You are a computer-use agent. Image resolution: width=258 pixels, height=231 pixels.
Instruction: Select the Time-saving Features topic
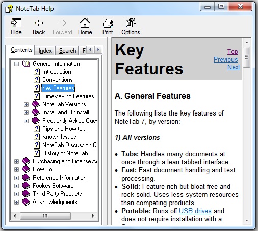[x=68, y=96]
